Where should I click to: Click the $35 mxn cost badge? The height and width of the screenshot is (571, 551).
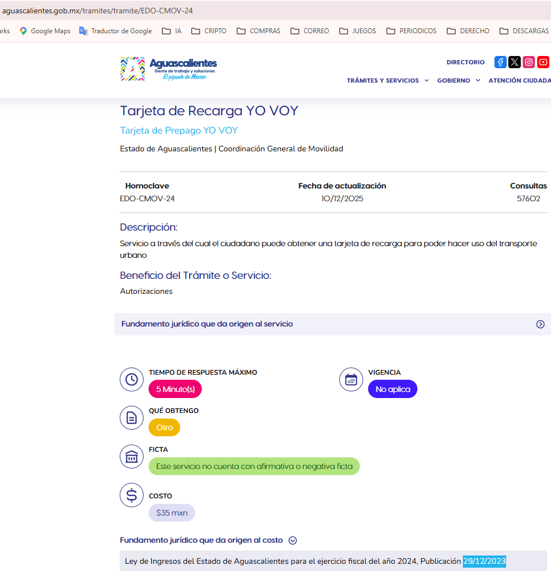pos(172,513)
